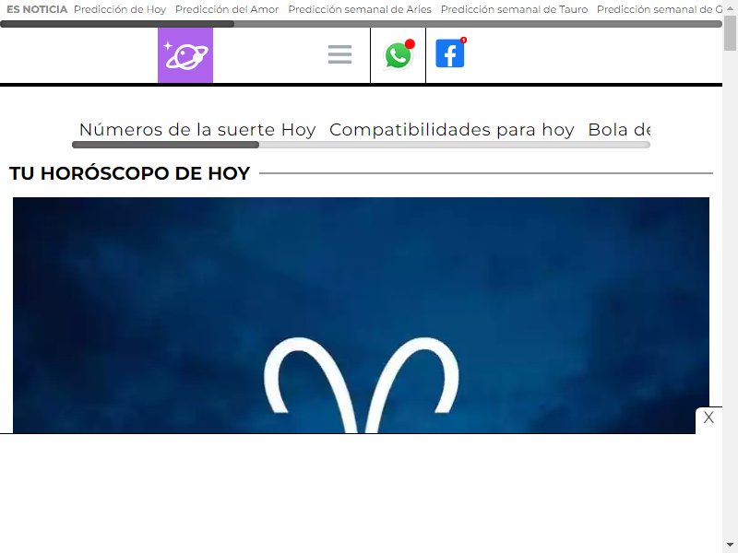
Task: Open the Facebook icon link
Action: tap(450, 53)
